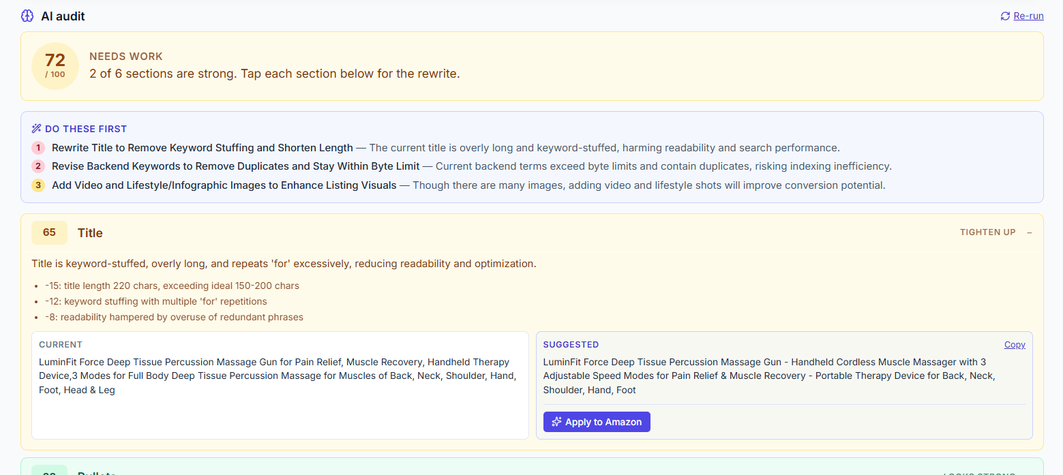1063x475 pixels.
Task: Click Apply to Amazon button
Action: click(x=597, y=422)
